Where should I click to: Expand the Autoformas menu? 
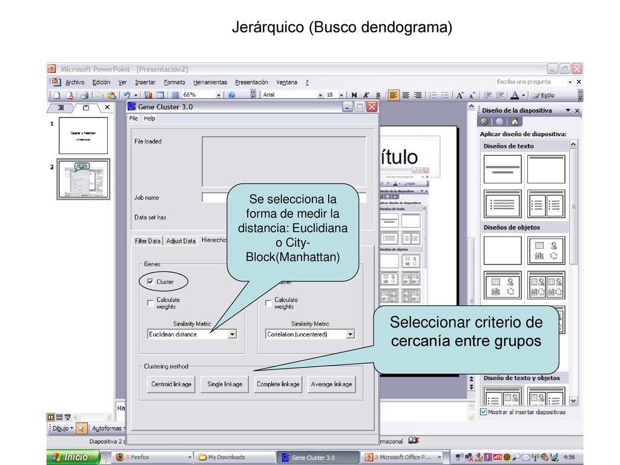point(108,428)
